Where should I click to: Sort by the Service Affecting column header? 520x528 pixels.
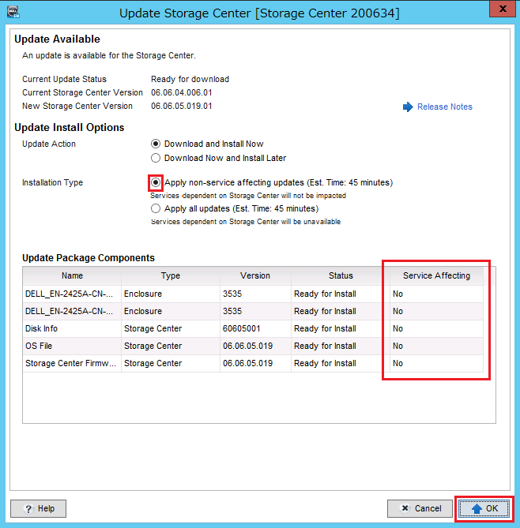(436, 275)
